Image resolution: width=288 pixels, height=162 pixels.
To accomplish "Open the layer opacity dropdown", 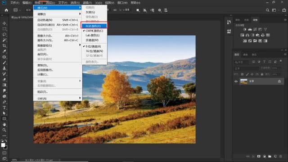I will coord(274,68).
